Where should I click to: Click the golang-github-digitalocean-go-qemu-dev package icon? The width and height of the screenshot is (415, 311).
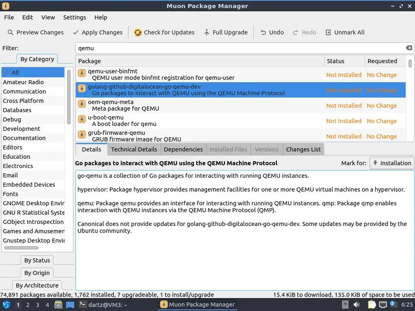(x=82, y=88)
